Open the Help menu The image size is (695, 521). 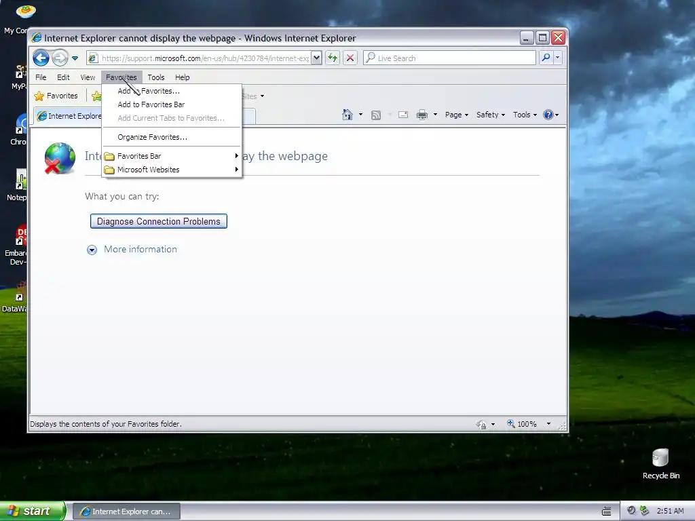[x=182, y=77]
